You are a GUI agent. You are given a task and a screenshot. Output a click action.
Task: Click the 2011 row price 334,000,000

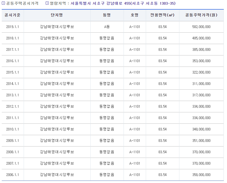click(201, 118)
